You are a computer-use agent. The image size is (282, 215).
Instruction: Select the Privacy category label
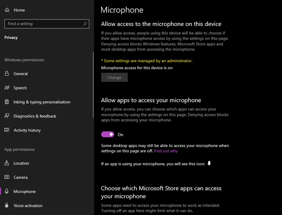pyautogui.click(x=11, y=37)
